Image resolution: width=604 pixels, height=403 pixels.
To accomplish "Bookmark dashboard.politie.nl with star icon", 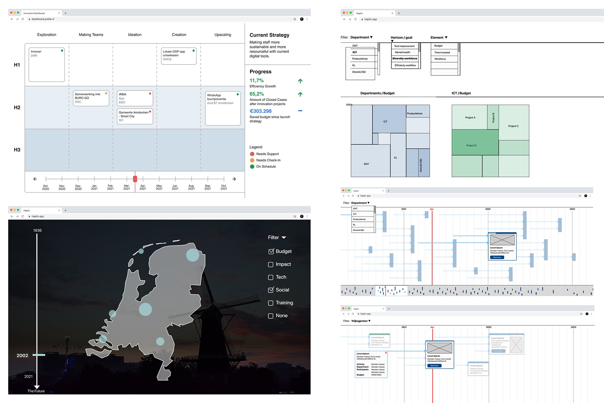I will pos(295,19).
